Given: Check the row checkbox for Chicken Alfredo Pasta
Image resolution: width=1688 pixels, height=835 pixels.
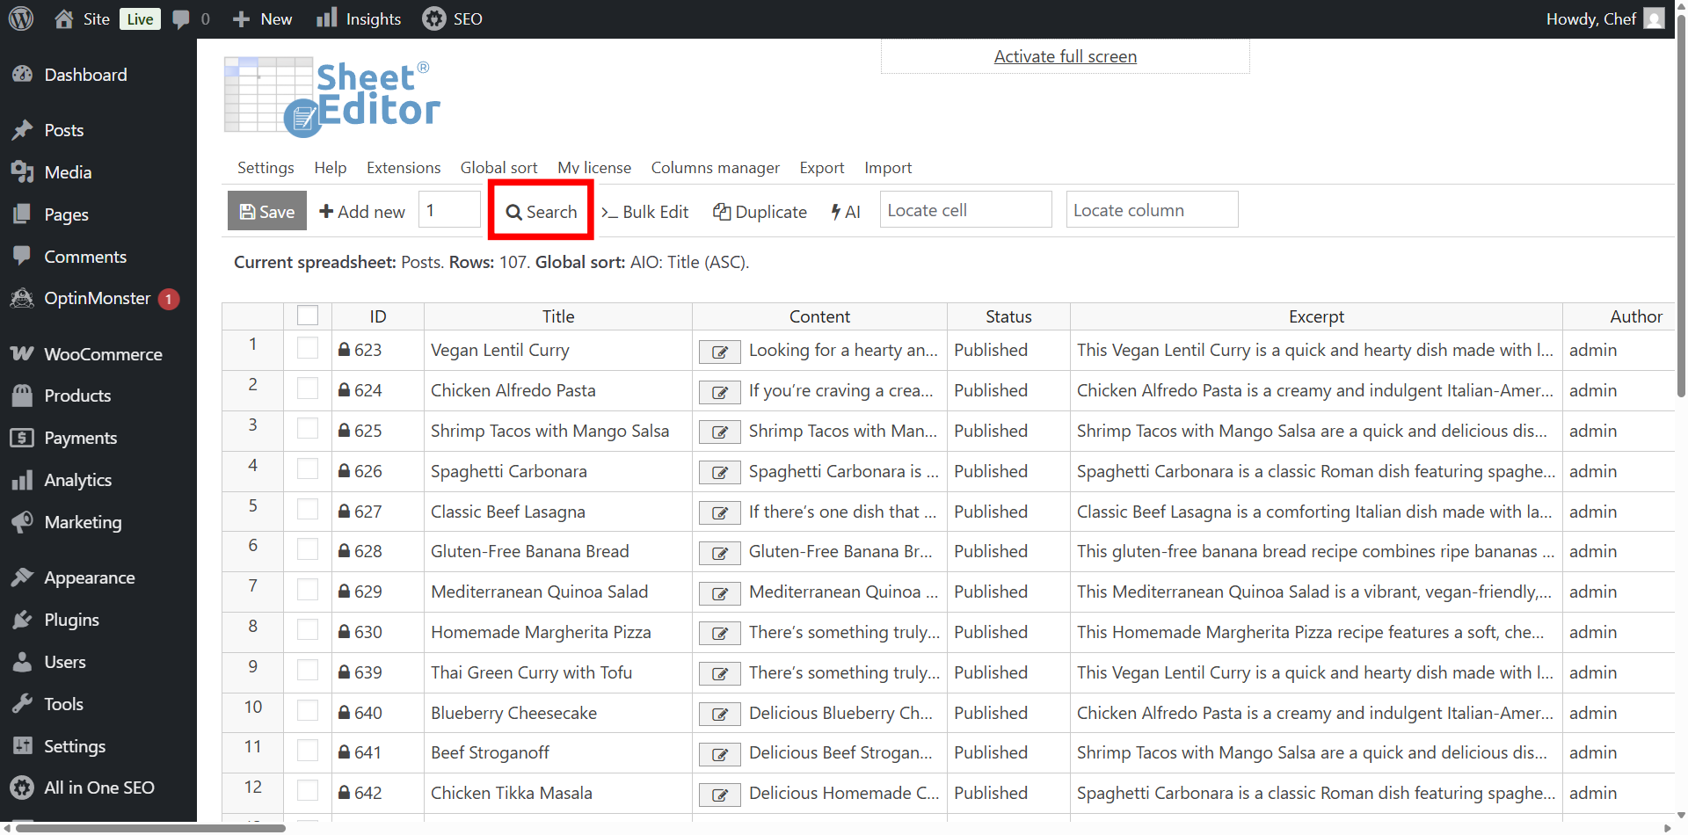Looking at the screenshot, I should point(308,388).
